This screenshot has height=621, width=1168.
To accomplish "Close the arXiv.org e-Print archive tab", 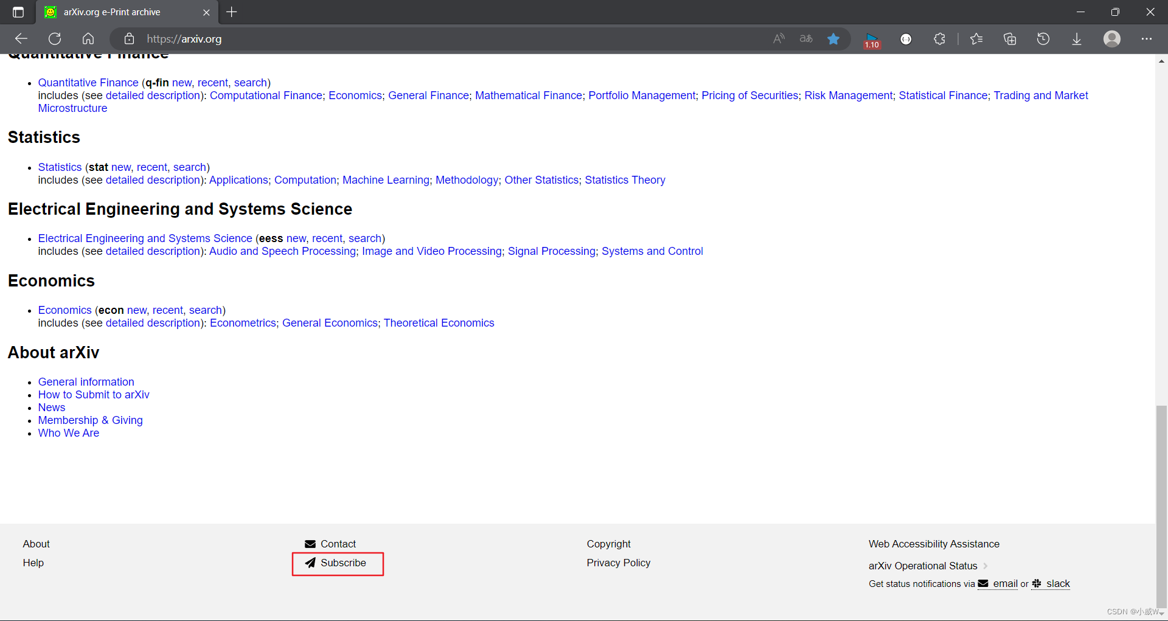I will (x=206, y=12).
